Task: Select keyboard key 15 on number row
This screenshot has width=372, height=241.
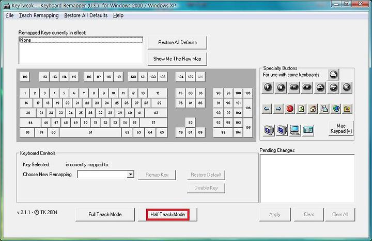Action: 158,93
